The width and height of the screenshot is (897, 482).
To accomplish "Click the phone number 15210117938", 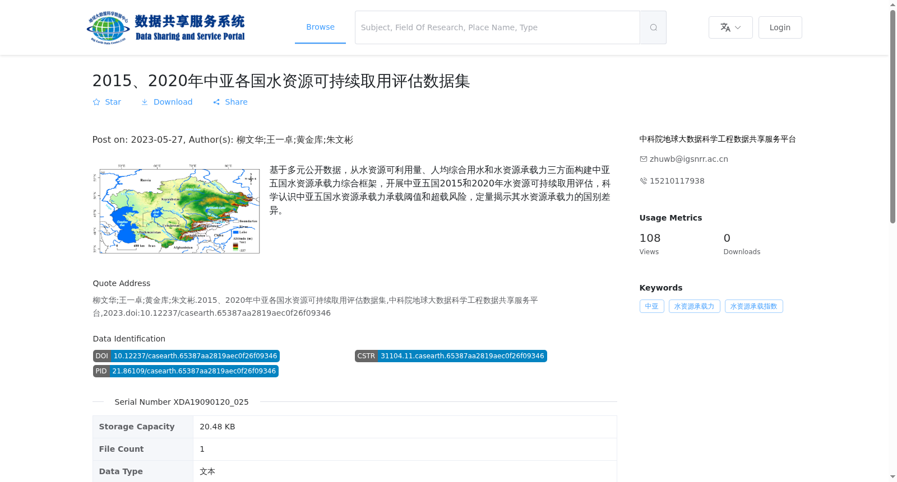I will click(677, 181).
